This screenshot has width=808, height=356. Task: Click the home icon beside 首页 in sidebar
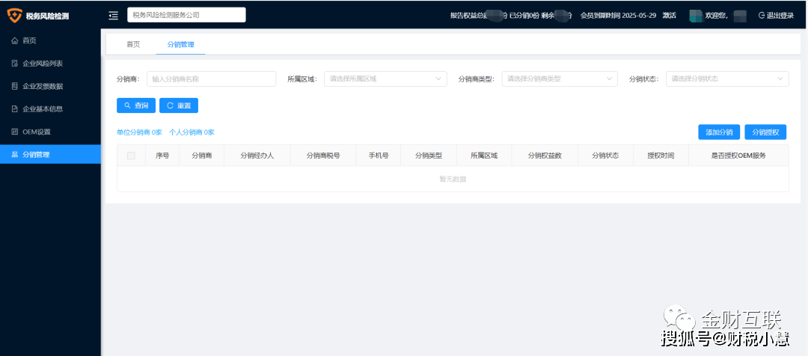point(15,40)
